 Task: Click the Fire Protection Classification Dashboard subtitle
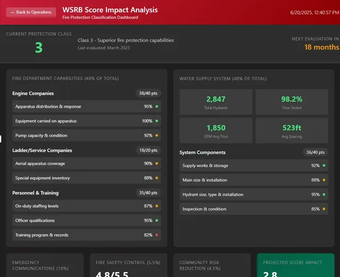100,18
